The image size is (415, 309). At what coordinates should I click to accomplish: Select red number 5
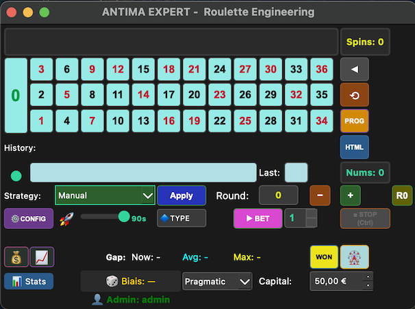66,95
